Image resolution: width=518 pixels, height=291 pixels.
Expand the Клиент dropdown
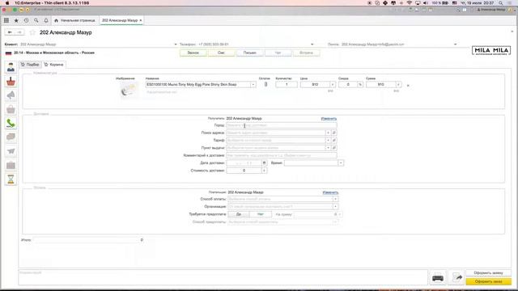[x=176, y=44]
